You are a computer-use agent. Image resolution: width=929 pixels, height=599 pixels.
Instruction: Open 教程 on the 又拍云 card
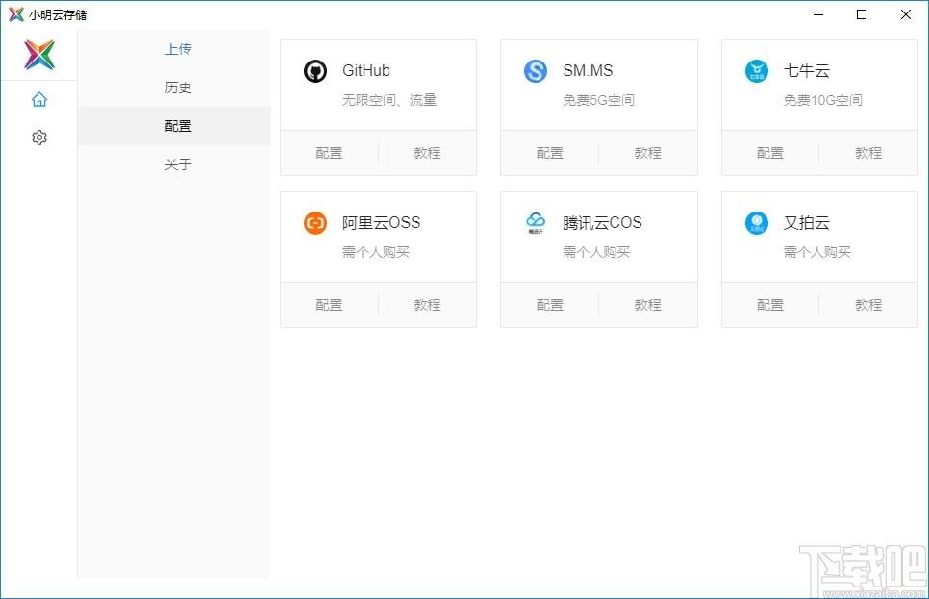tap(868, 305)
